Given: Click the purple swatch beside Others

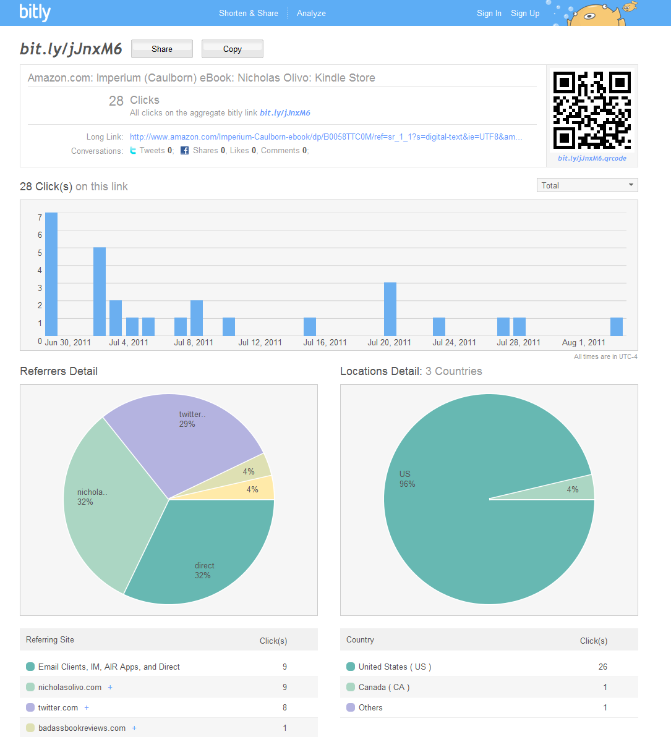Looking at the screenshot, I should pyautogui.click(x=351, y=707).
